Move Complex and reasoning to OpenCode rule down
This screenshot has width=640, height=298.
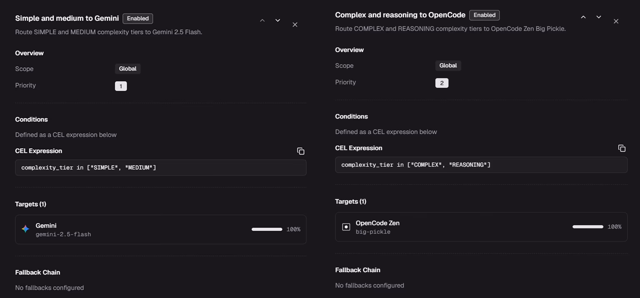599,17
